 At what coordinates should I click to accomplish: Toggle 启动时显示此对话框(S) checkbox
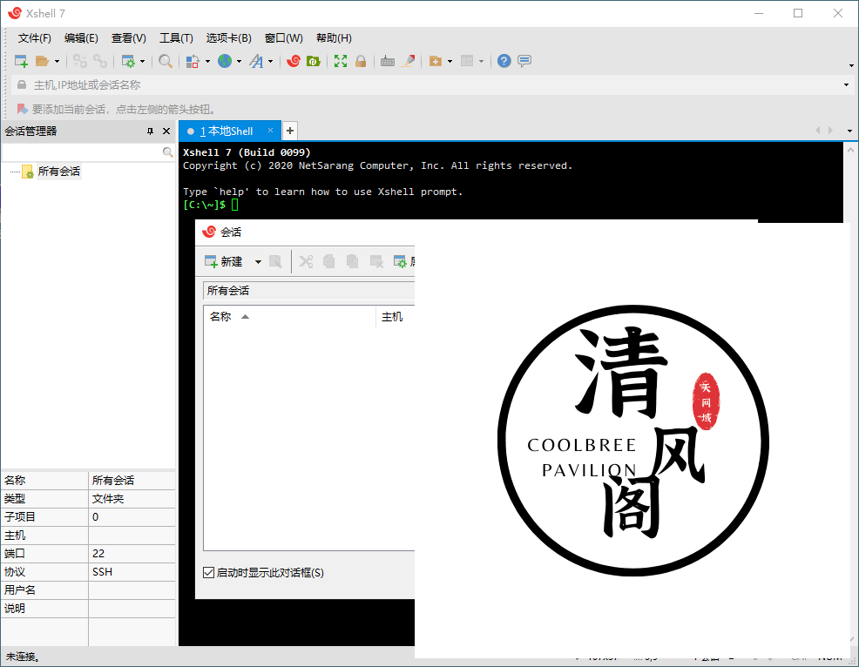pyautogui.click(x=208, y=572)
